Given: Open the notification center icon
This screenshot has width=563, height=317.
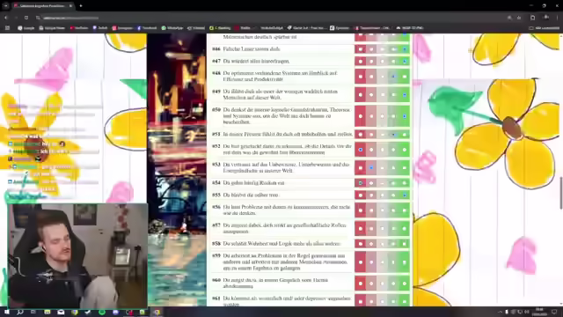Looking at the screenshot, I should [554, 312].
